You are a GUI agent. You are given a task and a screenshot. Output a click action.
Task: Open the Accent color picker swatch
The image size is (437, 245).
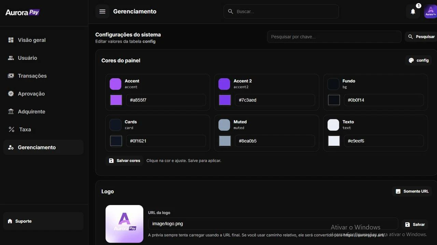(x=116, y=100)
